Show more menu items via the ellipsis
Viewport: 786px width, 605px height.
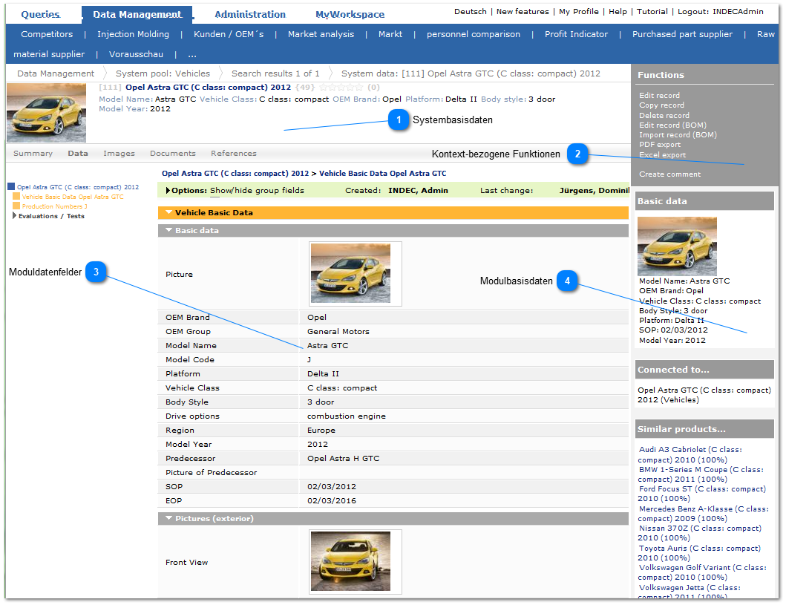point(192,54)
